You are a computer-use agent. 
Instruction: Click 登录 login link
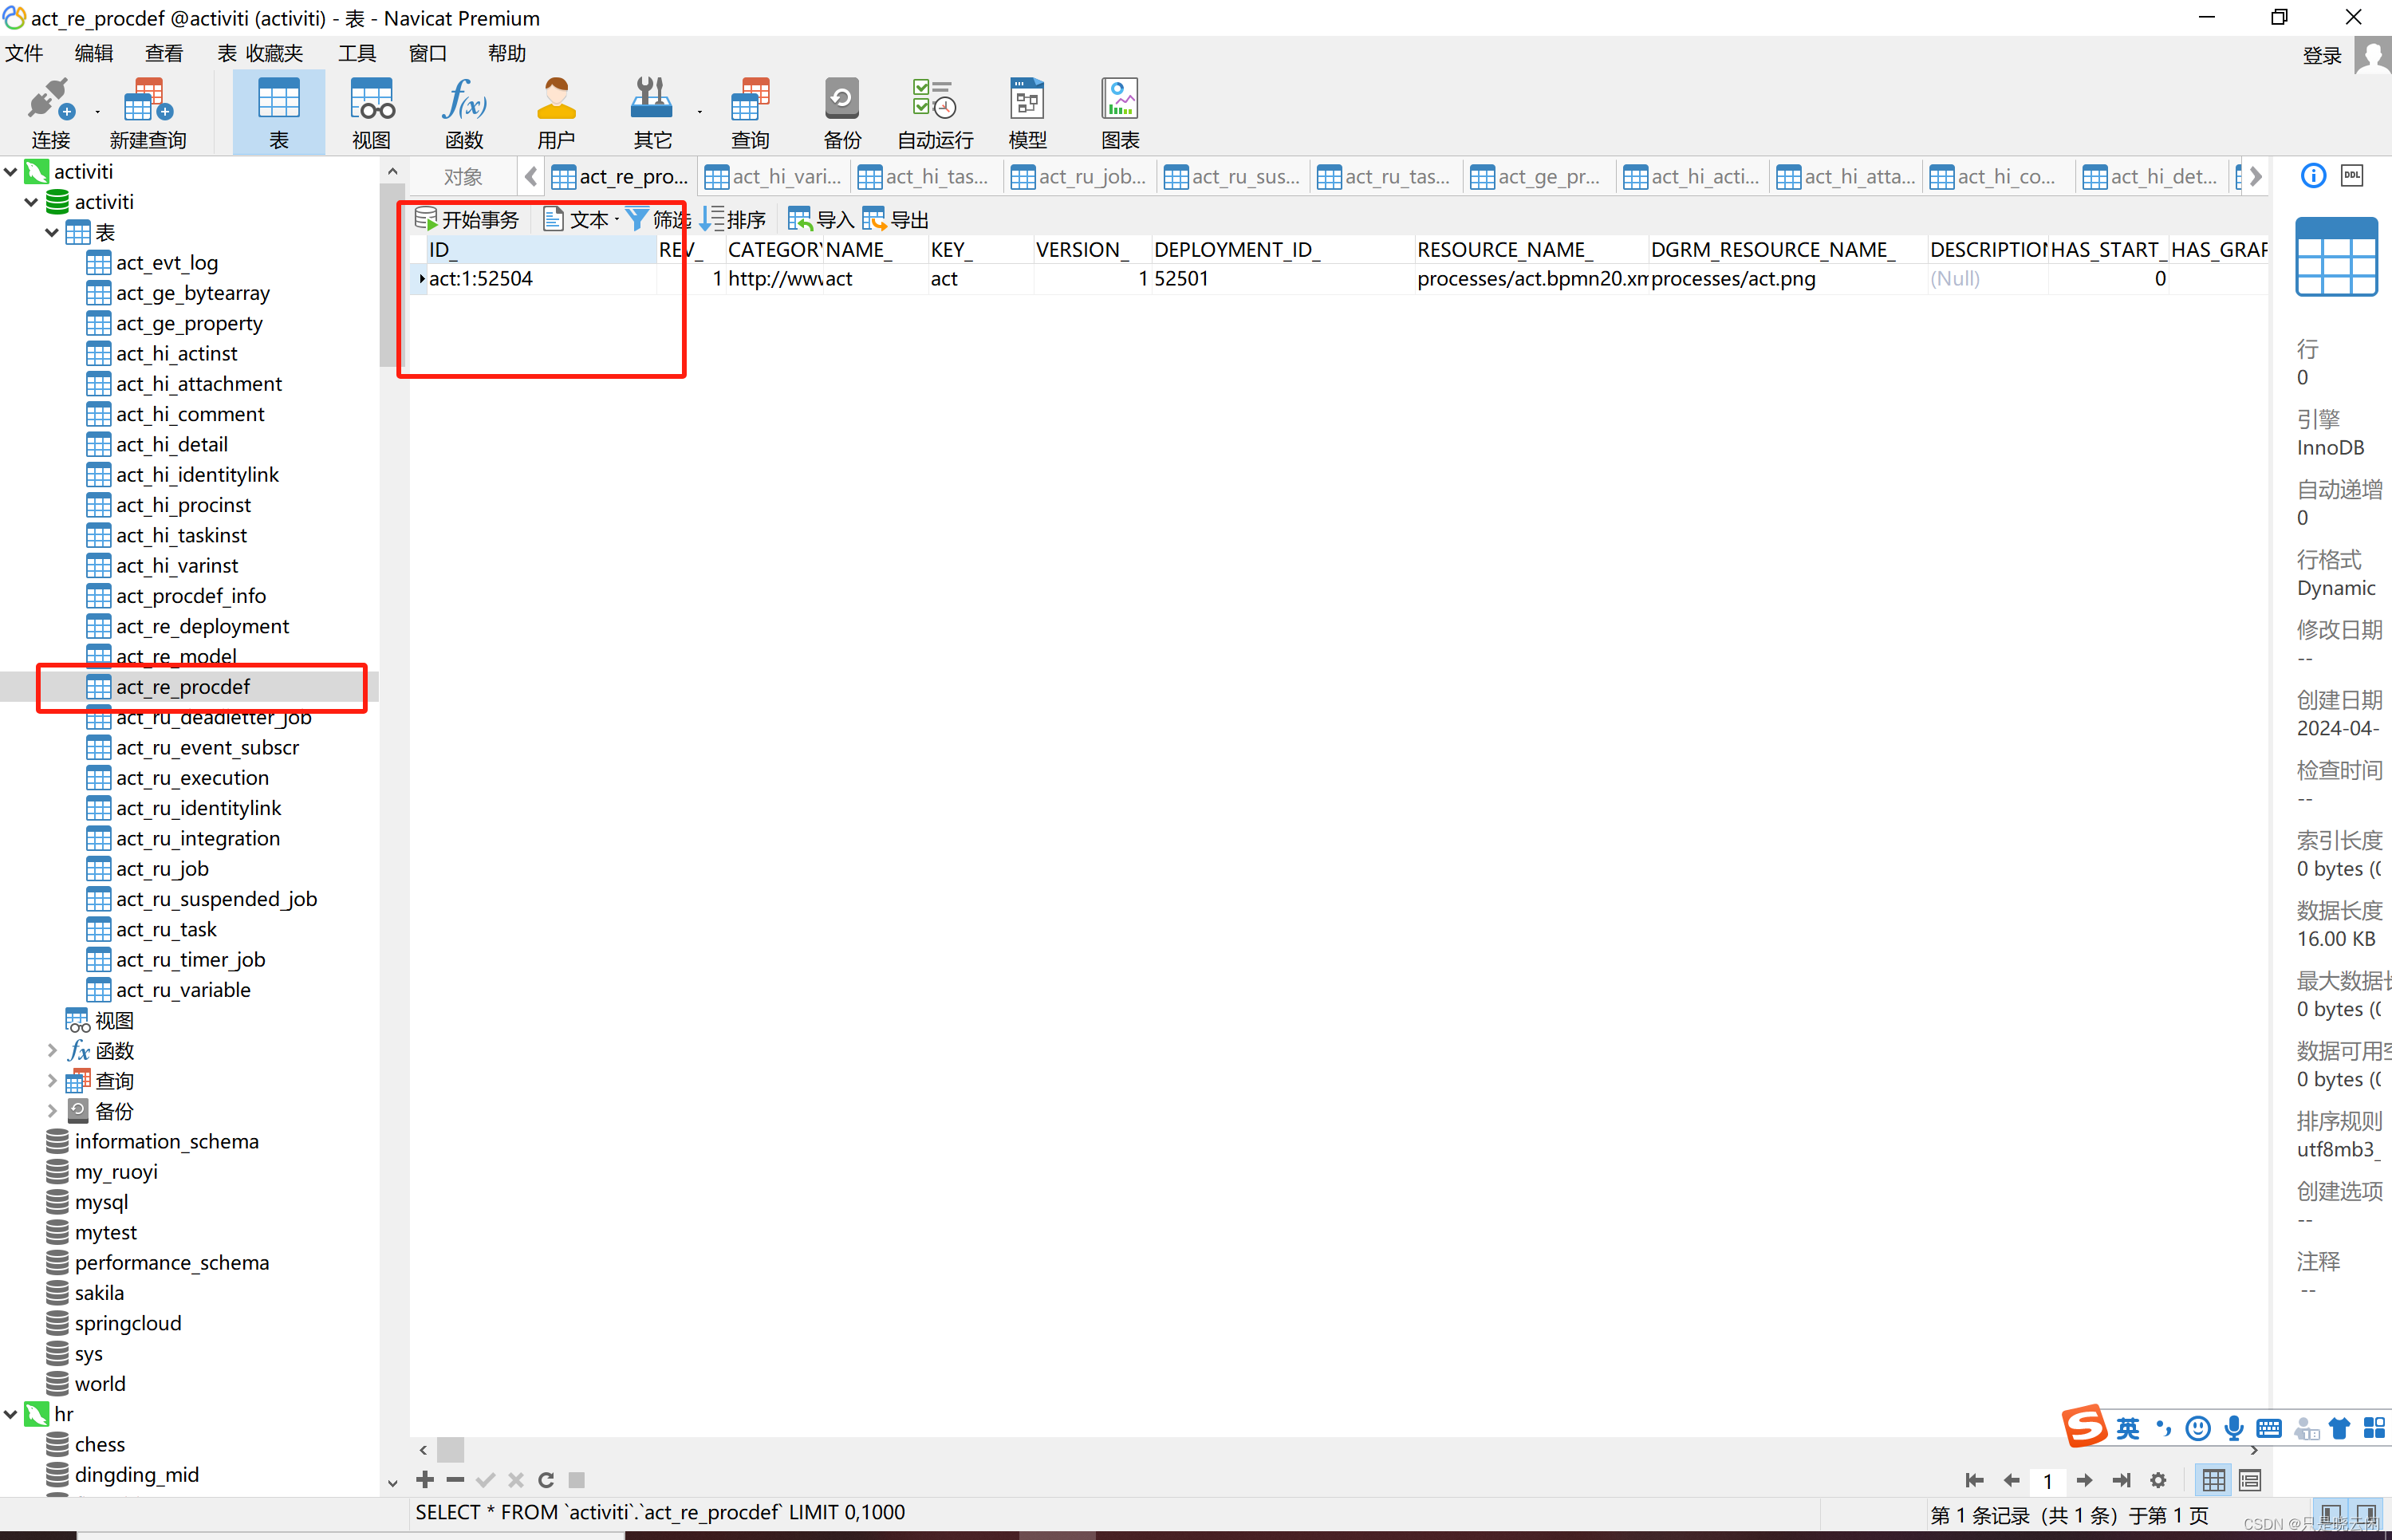[x=2321, y=56]
